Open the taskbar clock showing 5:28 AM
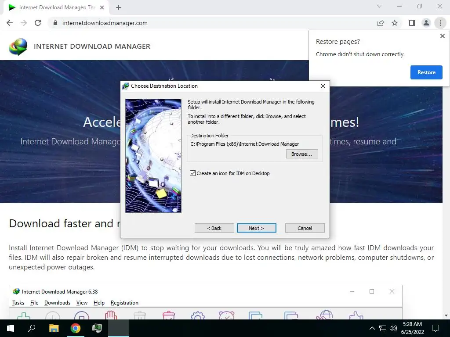Screen dimensions: 450x337 pos(412,328)
